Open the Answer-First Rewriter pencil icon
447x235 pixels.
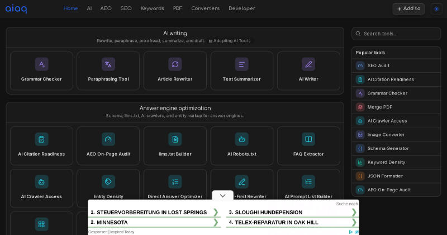coord(242,182)
